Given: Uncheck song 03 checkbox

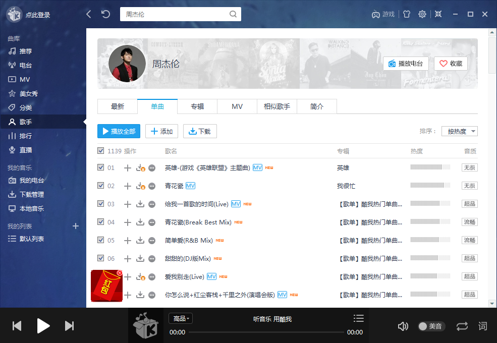Looking at the screenshot, I should tap(100, 203).
